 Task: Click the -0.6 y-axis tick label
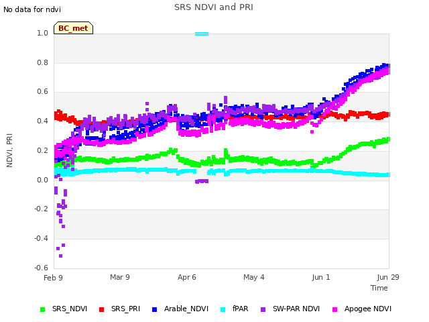(41, 268)
